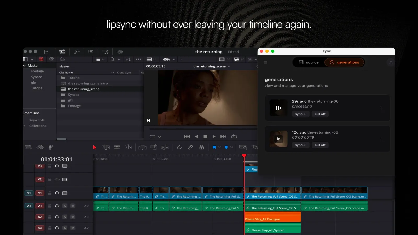Collapse the Master bin tree

24,66
